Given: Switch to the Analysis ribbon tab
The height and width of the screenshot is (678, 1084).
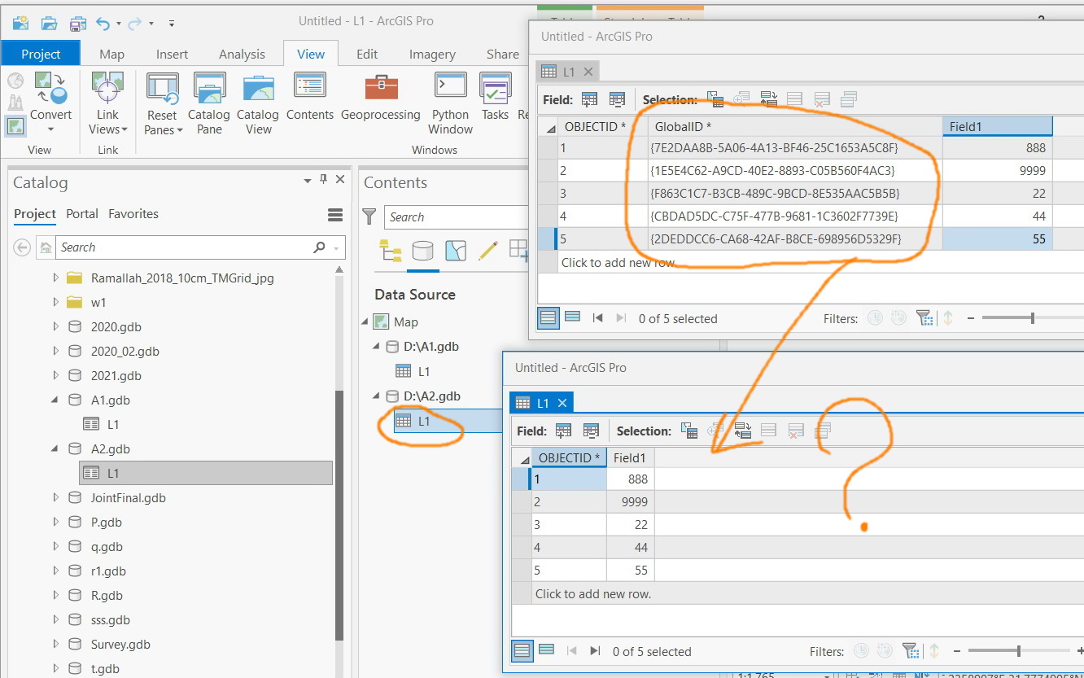Looking at the screenshot, I should (242, 54).
